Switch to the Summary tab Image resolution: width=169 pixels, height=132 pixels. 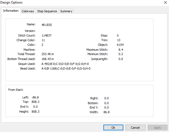(66, 11)
